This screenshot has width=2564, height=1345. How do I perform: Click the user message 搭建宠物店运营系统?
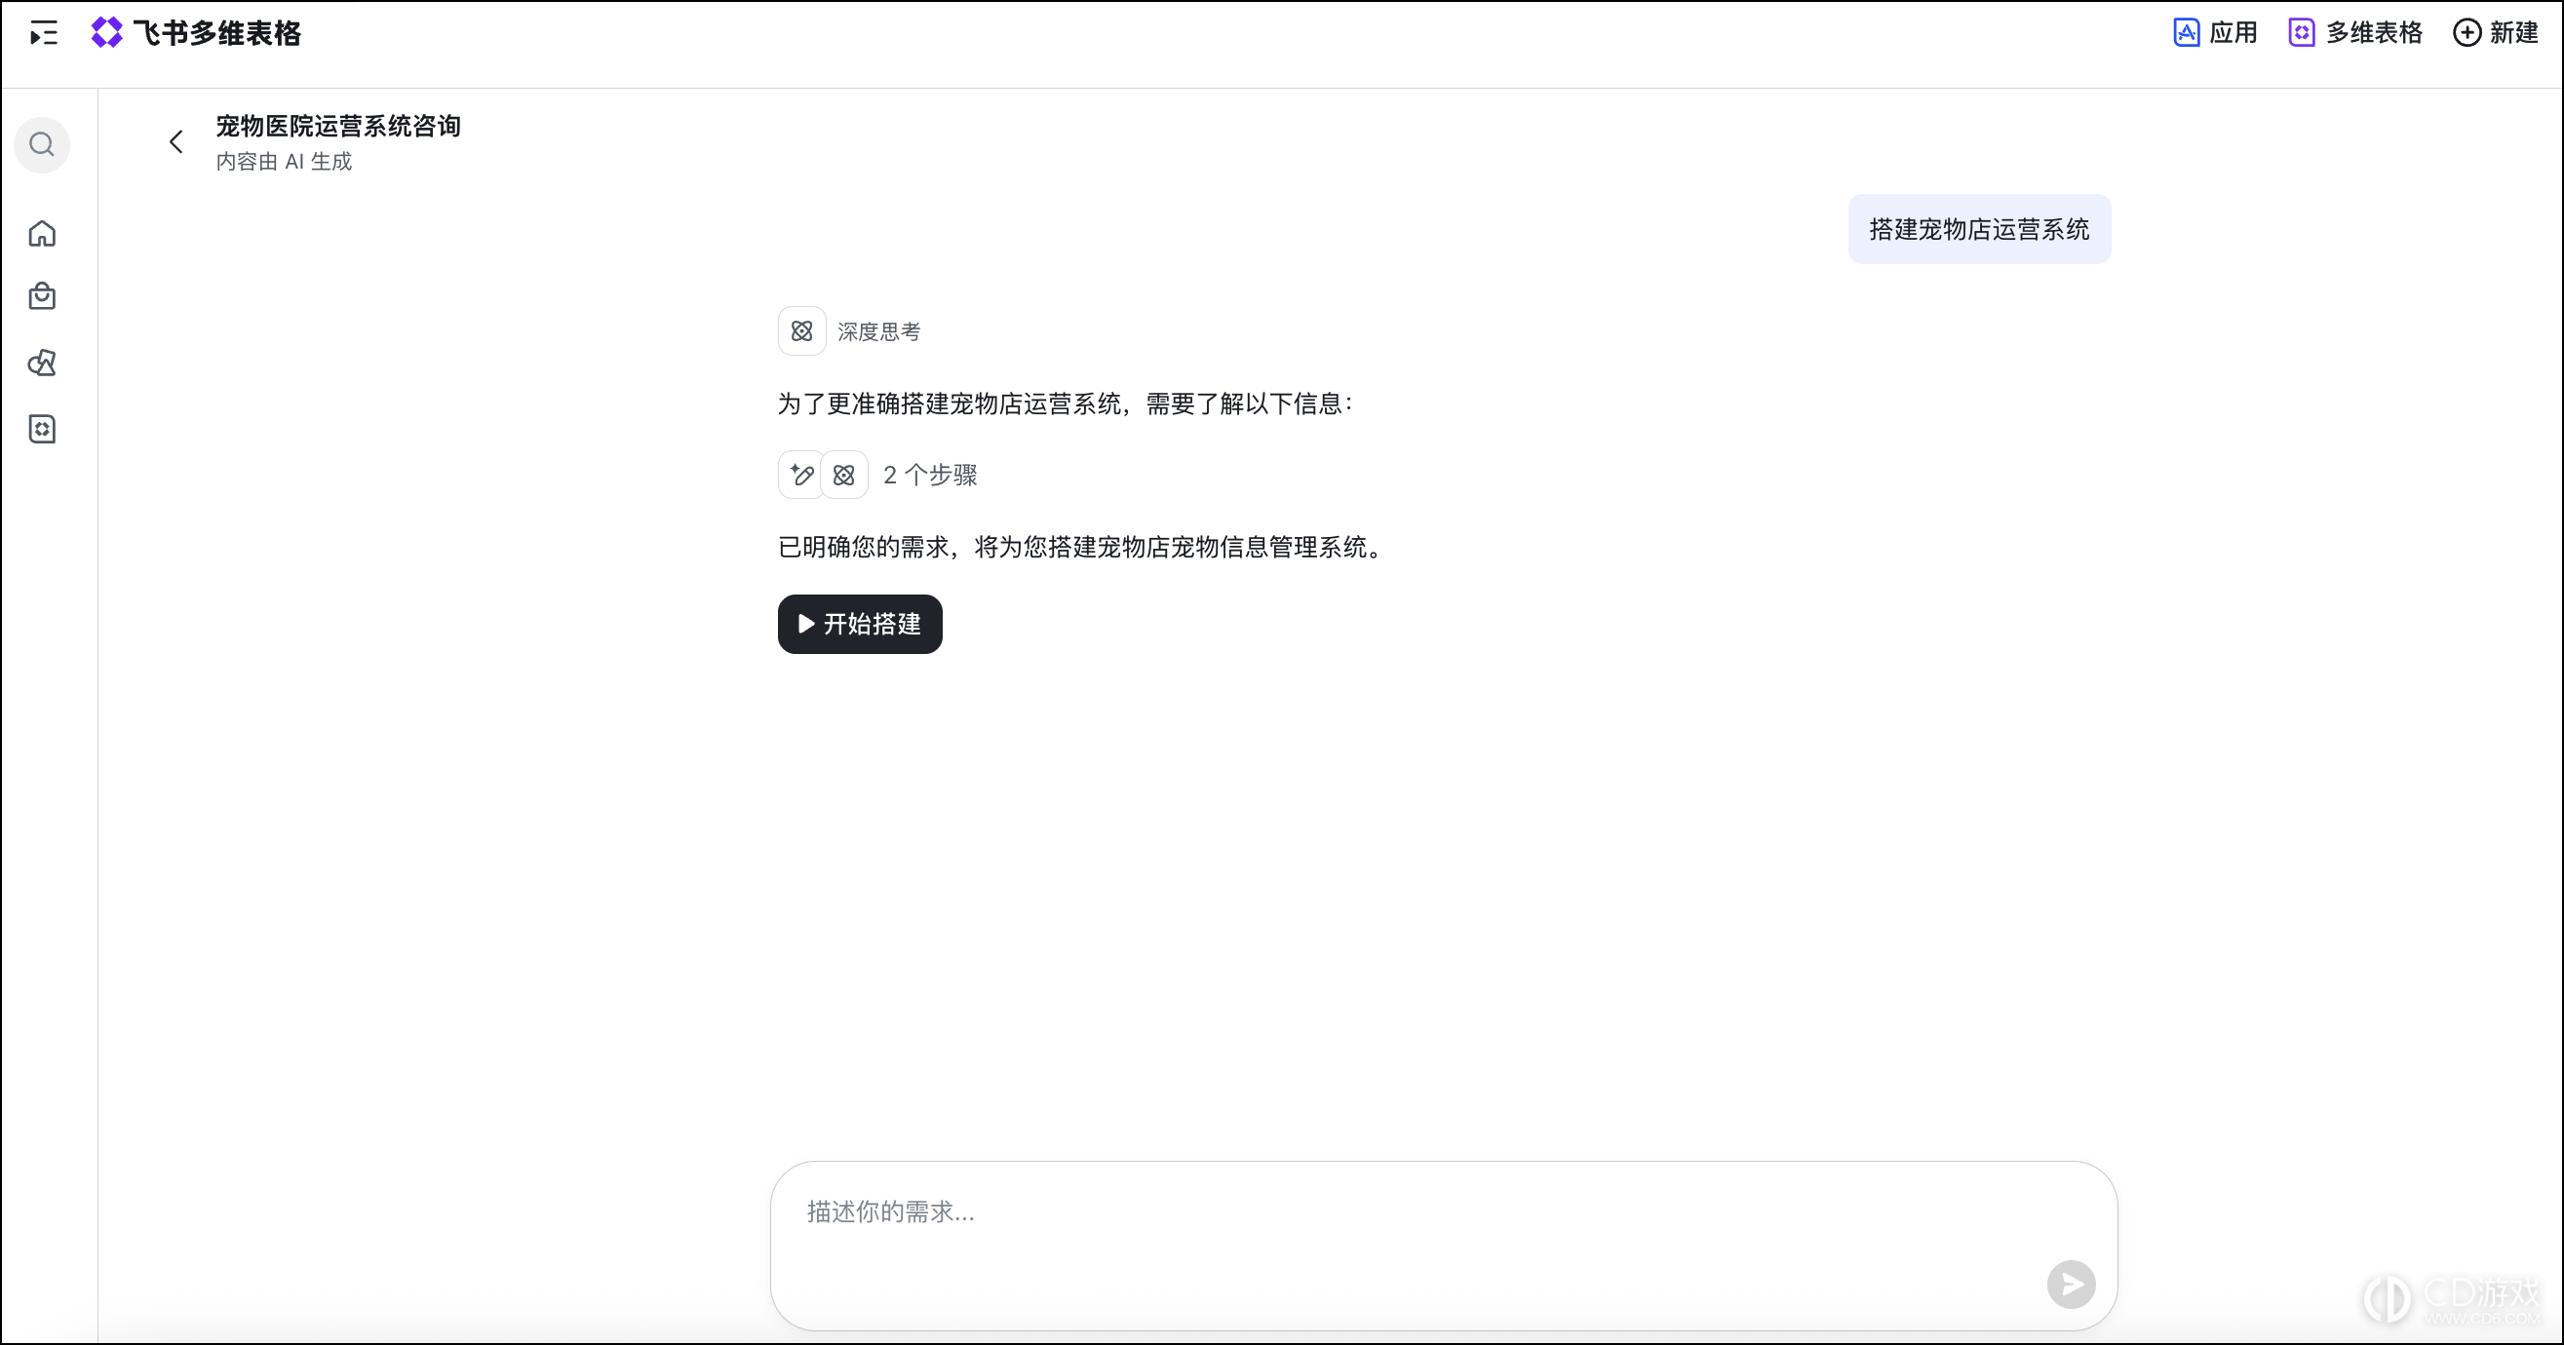1979,229
